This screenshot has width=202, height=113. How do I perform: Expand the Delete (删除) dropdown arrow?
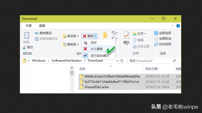pos(95,36)
